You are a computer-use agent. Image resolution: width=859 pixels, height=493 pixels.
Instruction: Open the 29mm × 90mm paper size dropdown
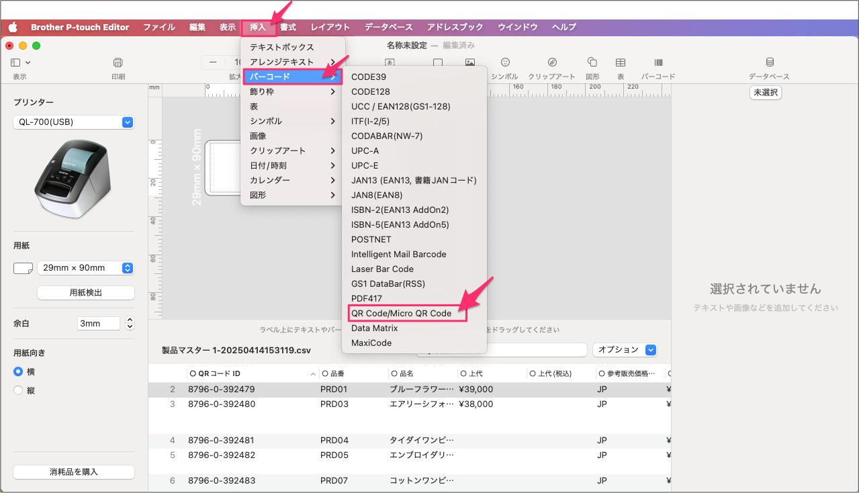86,268
